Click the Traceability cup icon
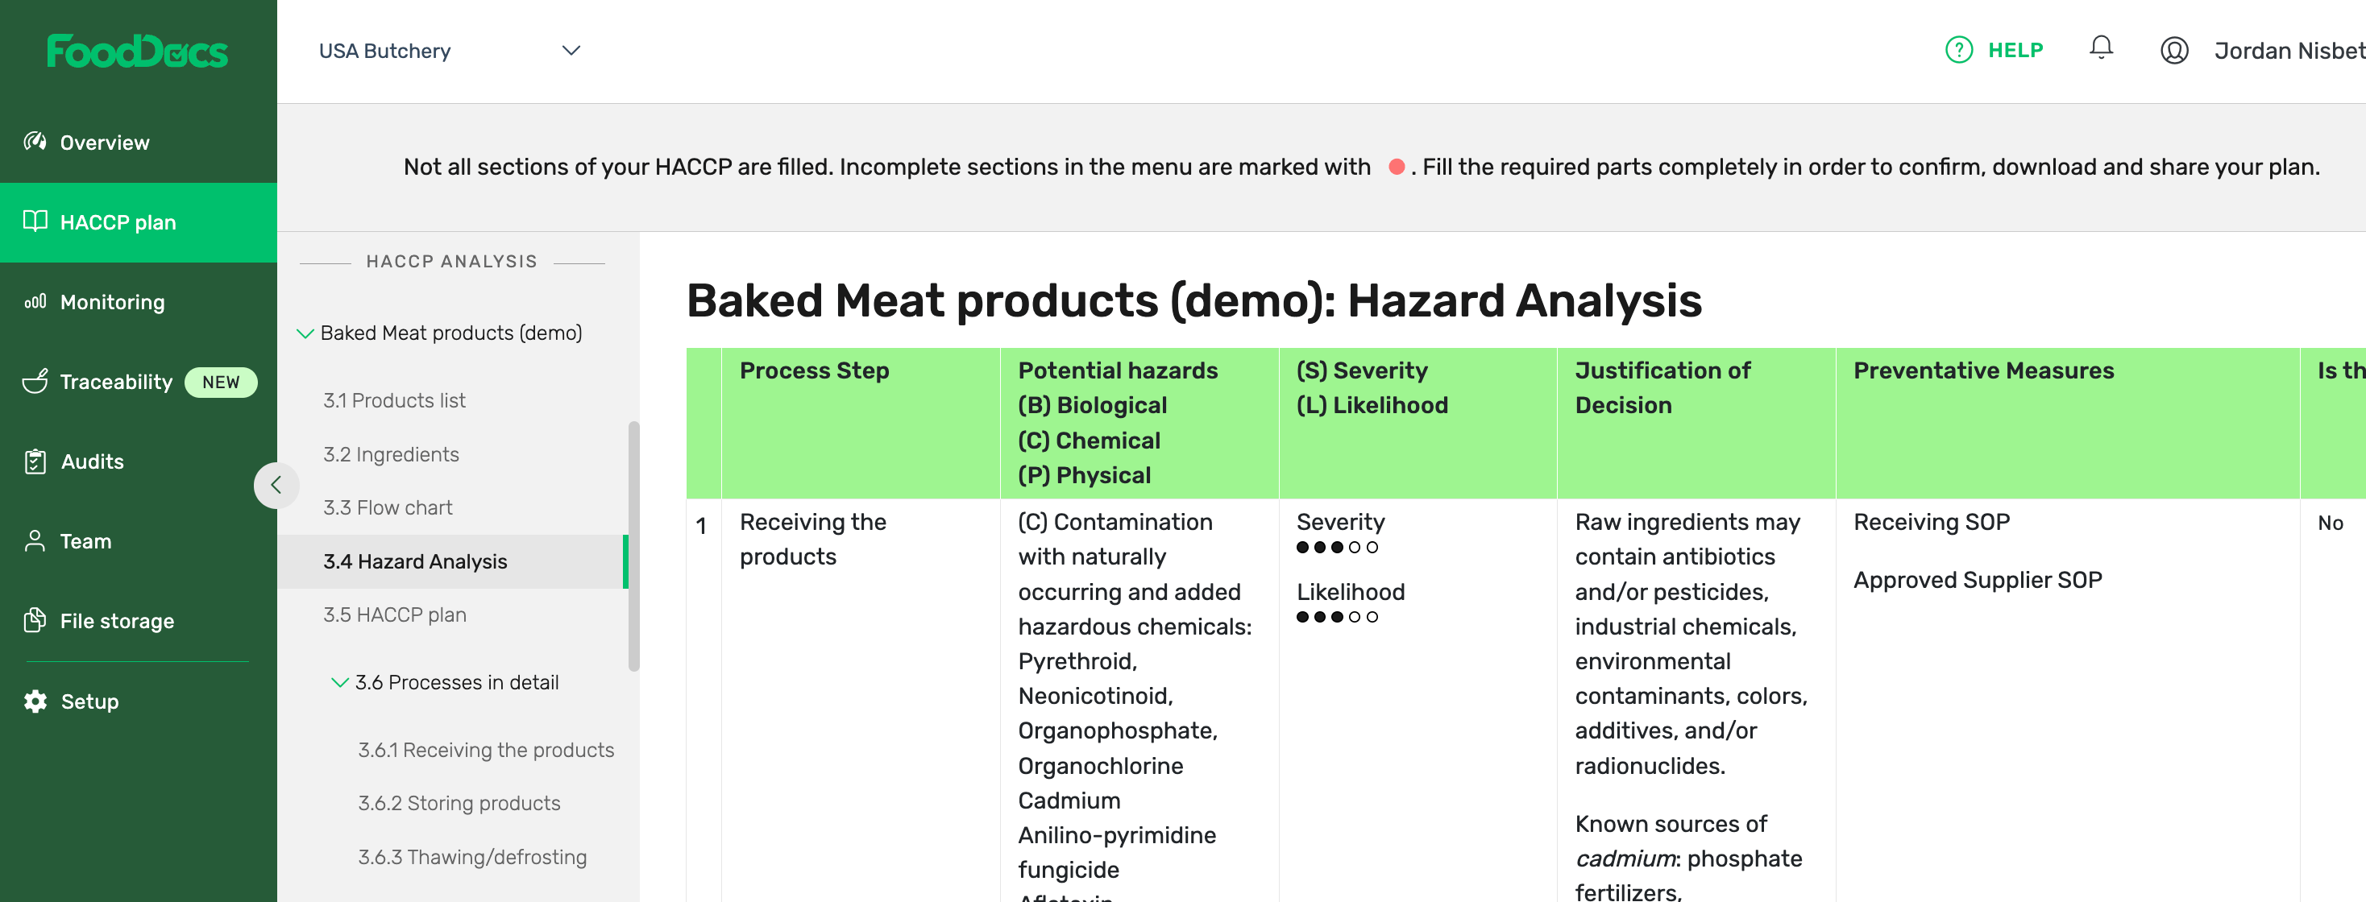 (x=34, y=382)
